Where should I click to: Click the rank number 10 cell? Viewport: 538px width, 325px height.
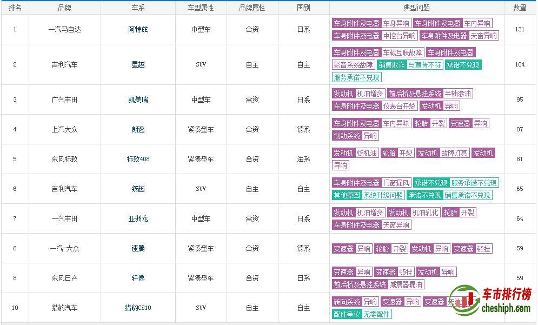point(15,308)
